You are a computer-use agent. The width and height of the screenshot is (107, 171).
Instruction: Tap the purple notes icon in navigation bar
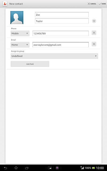point(57,168)
